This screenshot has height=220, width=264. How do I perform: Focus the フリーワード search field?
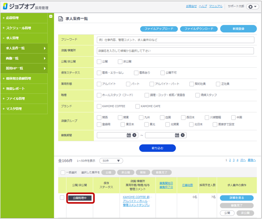tap(176, 40)
